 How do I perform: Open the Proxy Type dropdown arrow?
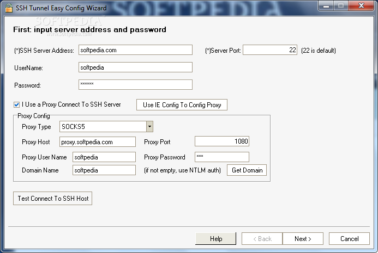click(149, 126)
